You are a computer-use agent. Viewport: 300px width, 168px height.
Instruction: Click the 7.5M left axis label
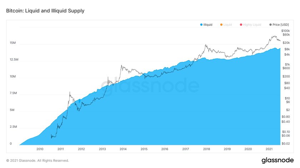13,93
